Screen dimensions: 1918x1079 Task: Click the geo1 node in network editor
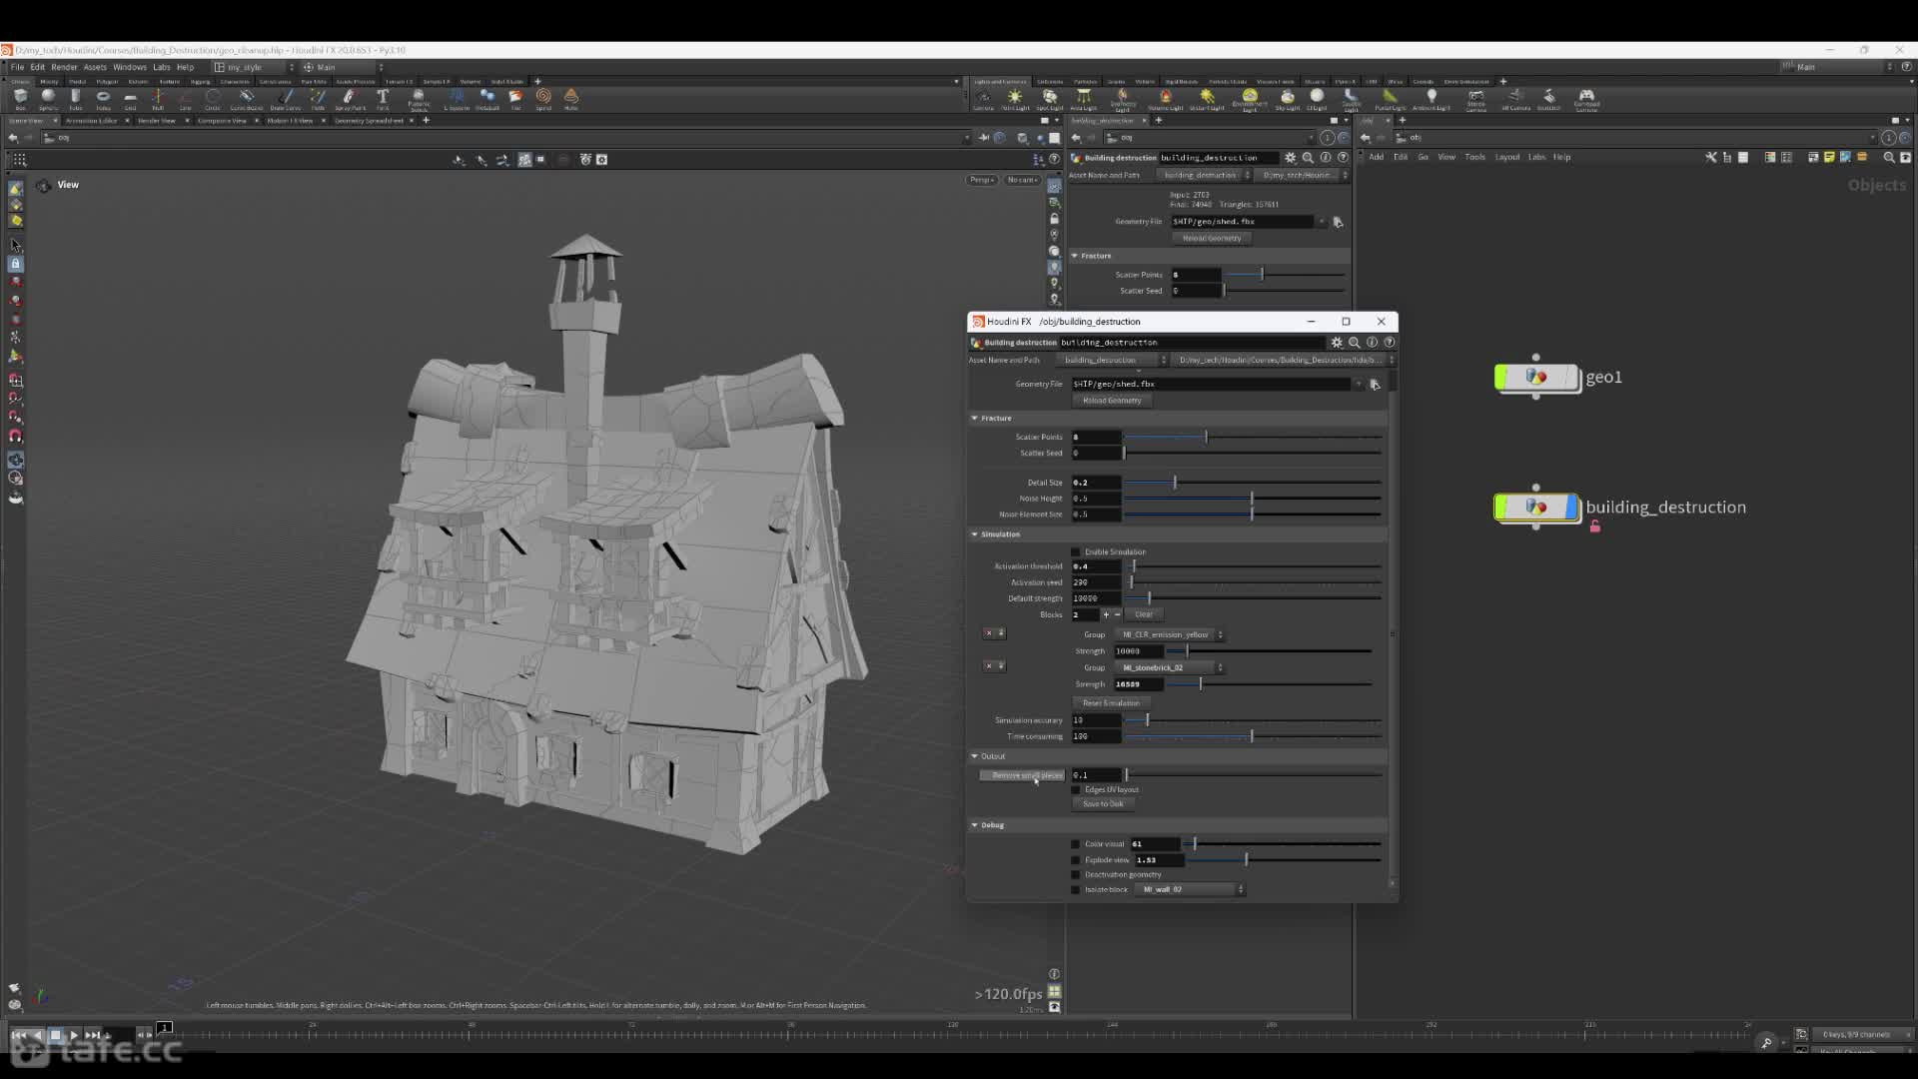pos(1536,377)
